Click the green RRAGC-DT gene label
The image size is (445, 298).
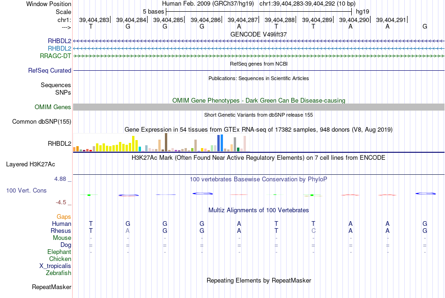[55, 56]
